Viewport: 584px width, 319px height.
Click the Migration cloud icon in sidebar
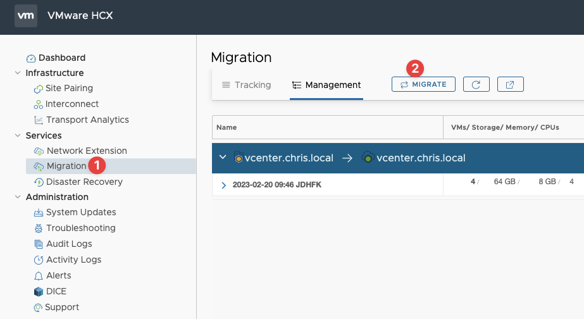pos(39,166)
